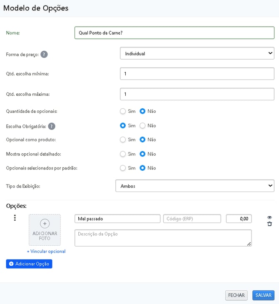The width and height of the screenshot is (279, 304).
Task: Click the Nome input field
Action: tap(174, 33)
